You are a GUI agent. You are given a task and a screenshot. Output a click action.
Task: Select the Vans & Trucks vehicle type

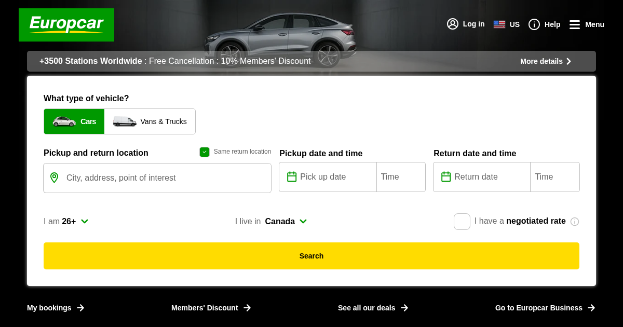pyautogui.click(x=150, y=121)
